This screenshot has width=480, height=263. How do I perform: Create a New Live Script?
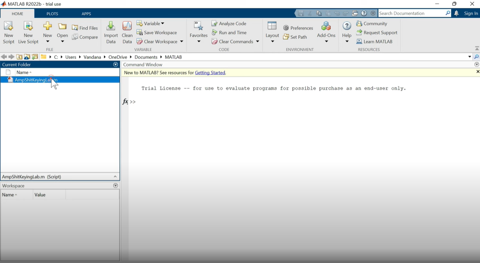[x=28, y=32]
